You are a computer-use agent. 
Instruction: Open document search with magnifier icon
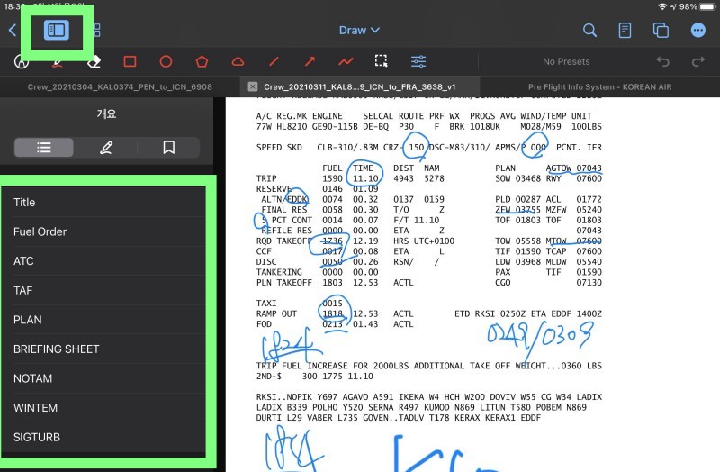(589, 31)
